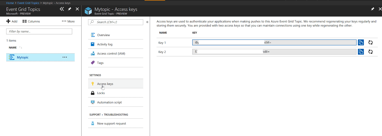Open the Locks settings
Image resolution: width=382 pixels, height=136 pixels.
pos(116,93)
